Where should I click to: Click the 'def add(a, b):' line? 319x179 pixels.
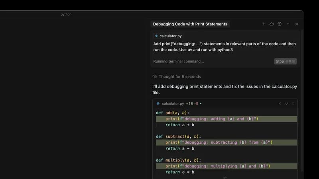173,113
